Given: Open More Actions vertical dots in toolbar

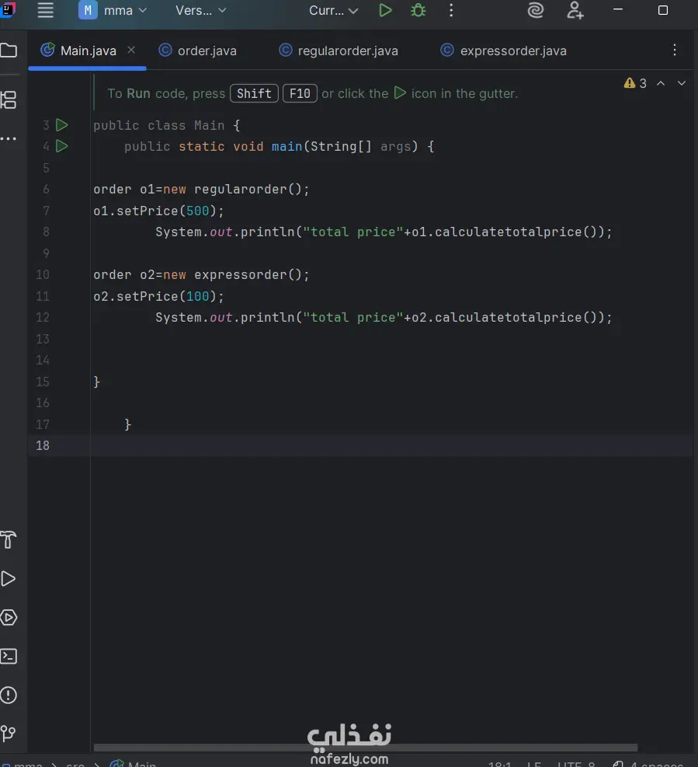Looking at the screenshot, I should pos(450,10).
